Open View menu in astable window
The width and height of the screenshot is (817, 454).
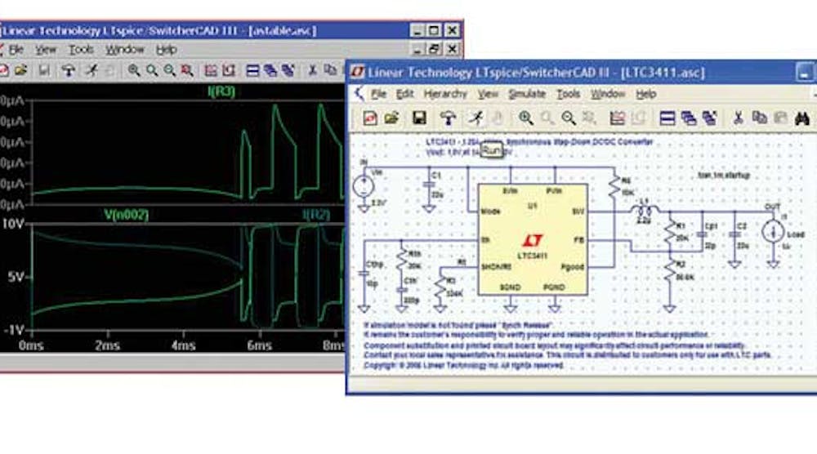(x=46, y=50)
